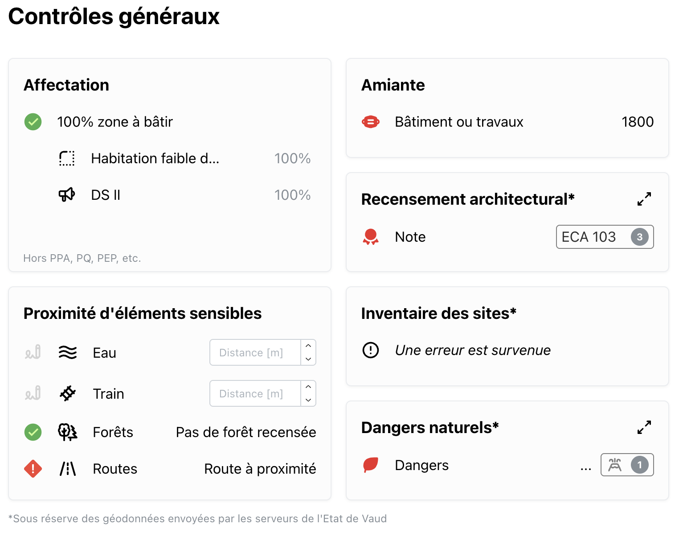The height and width of the screenshot is (545, 679).
Task: Expand the Recensement architectural panel
Action: 644,199
